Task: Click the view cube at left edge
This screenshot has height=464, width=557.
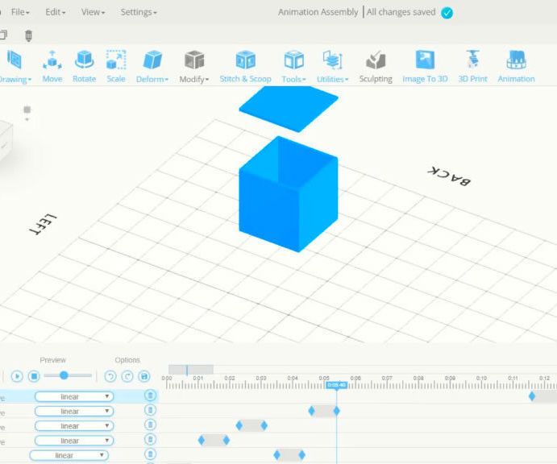Action: [6, 142]
